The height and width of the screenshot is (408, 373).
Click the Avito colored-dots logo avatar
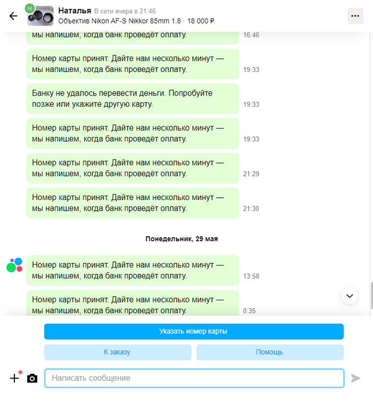point(14,265)
